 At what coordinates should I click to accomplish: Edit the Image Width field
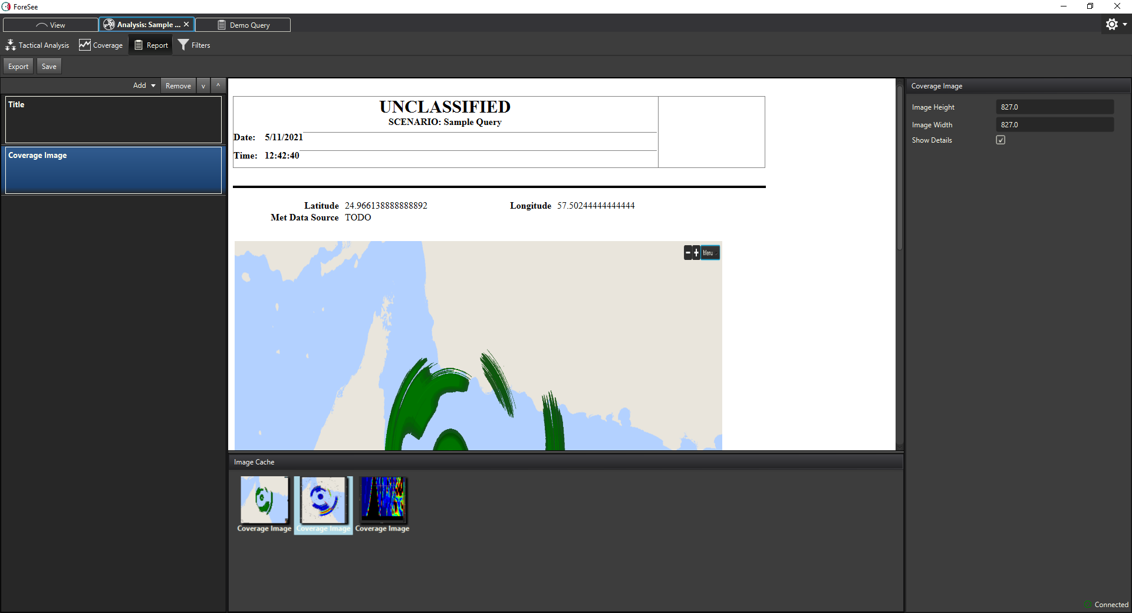tap(1055, 125)
